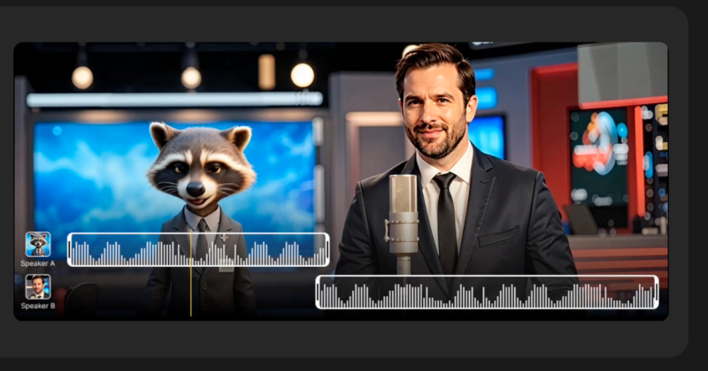708x371 pixels.
Task: Click the Speaker B man avatar icon
Action: click(x=38, y=286)
